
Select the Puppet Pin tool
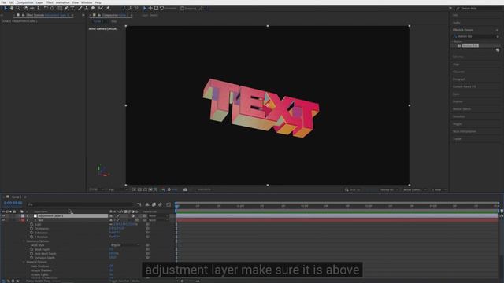pos(108,9)
